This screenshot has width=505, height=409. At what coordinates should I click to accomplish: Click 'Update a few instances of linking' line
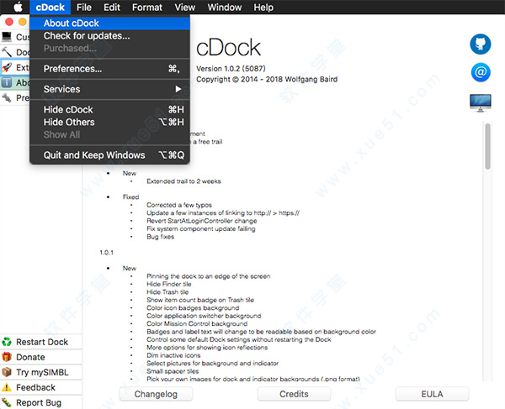[223, 213]
